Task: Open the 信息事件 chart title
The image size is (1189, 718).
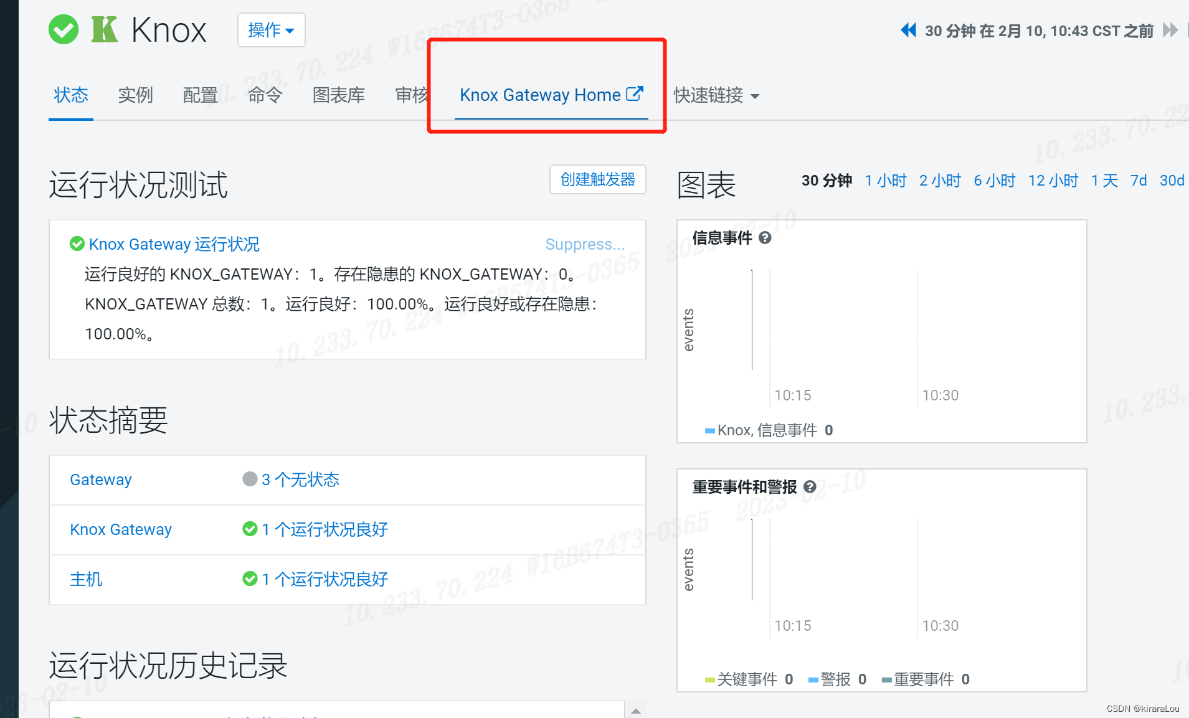Action: [722, 238]
